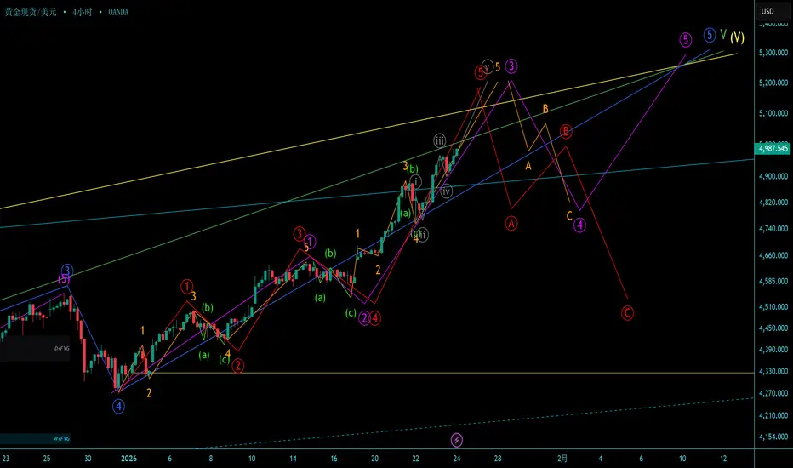Select the D+FVG zone label

click(62, 349)
